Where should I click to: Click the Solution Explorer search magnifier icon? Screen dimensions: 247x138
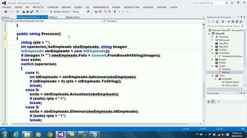(242, 26)
